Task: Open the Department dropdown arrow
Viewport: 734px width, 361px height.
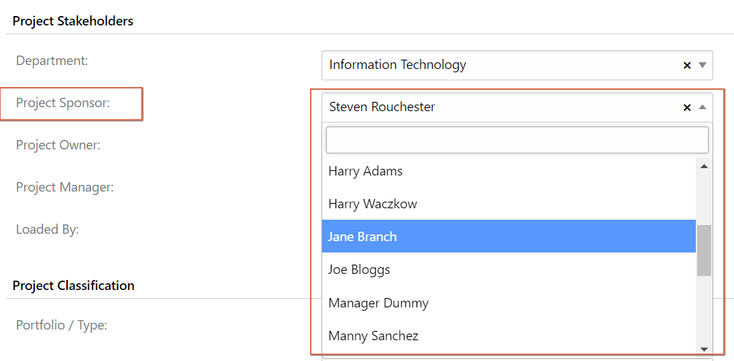Action: pyautogui.click(x=702, y=65)
